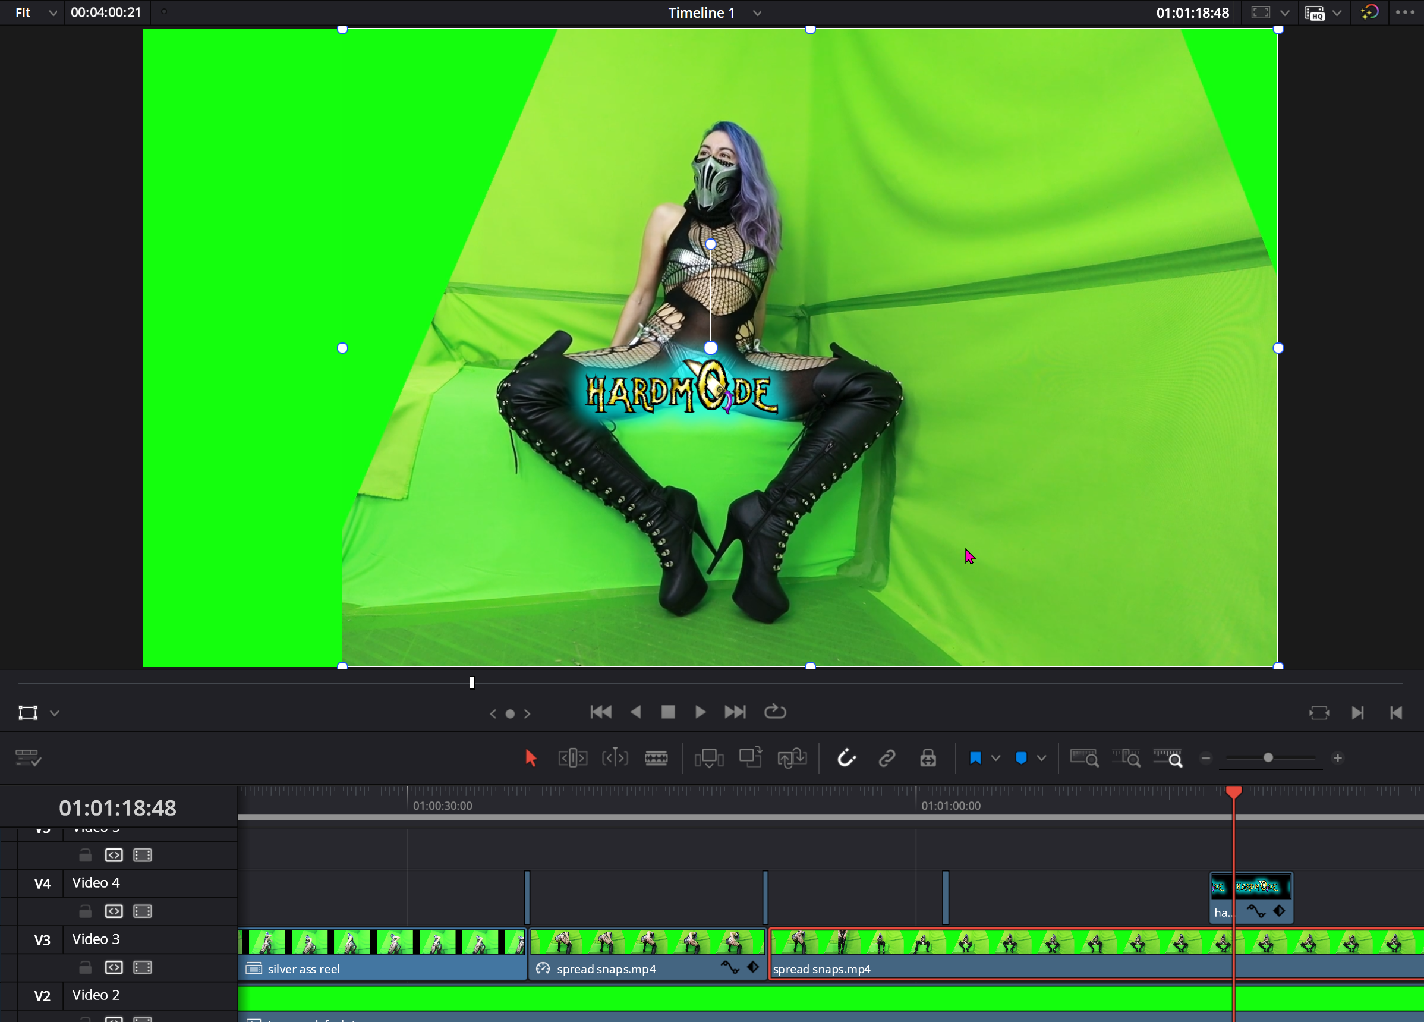The height and width of the screenshot is (1022, 1424).
Task: Disable the Video 3 track filmstrip toggle
Action: pos(143,967)
